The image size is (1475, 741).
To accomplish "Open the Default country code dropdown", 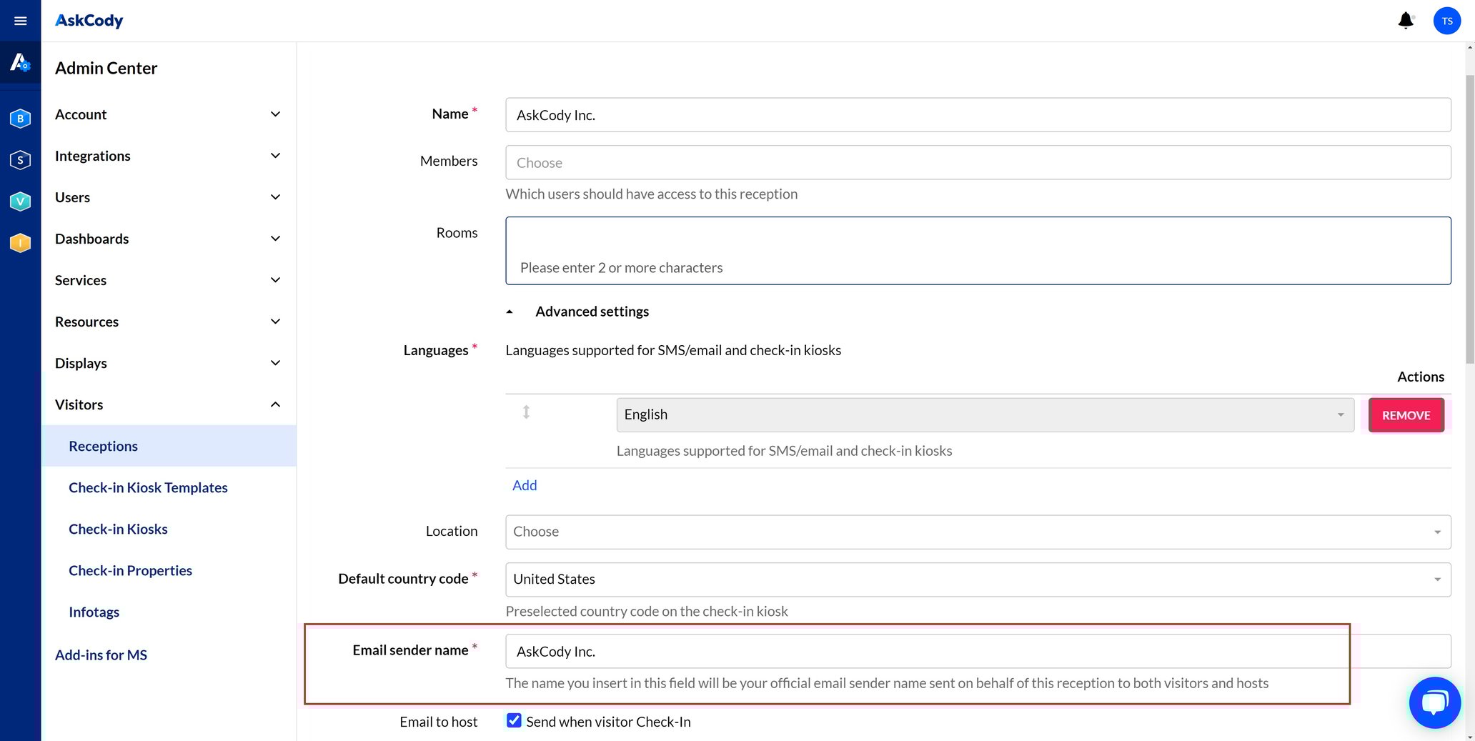I will tap(1437, 580).
